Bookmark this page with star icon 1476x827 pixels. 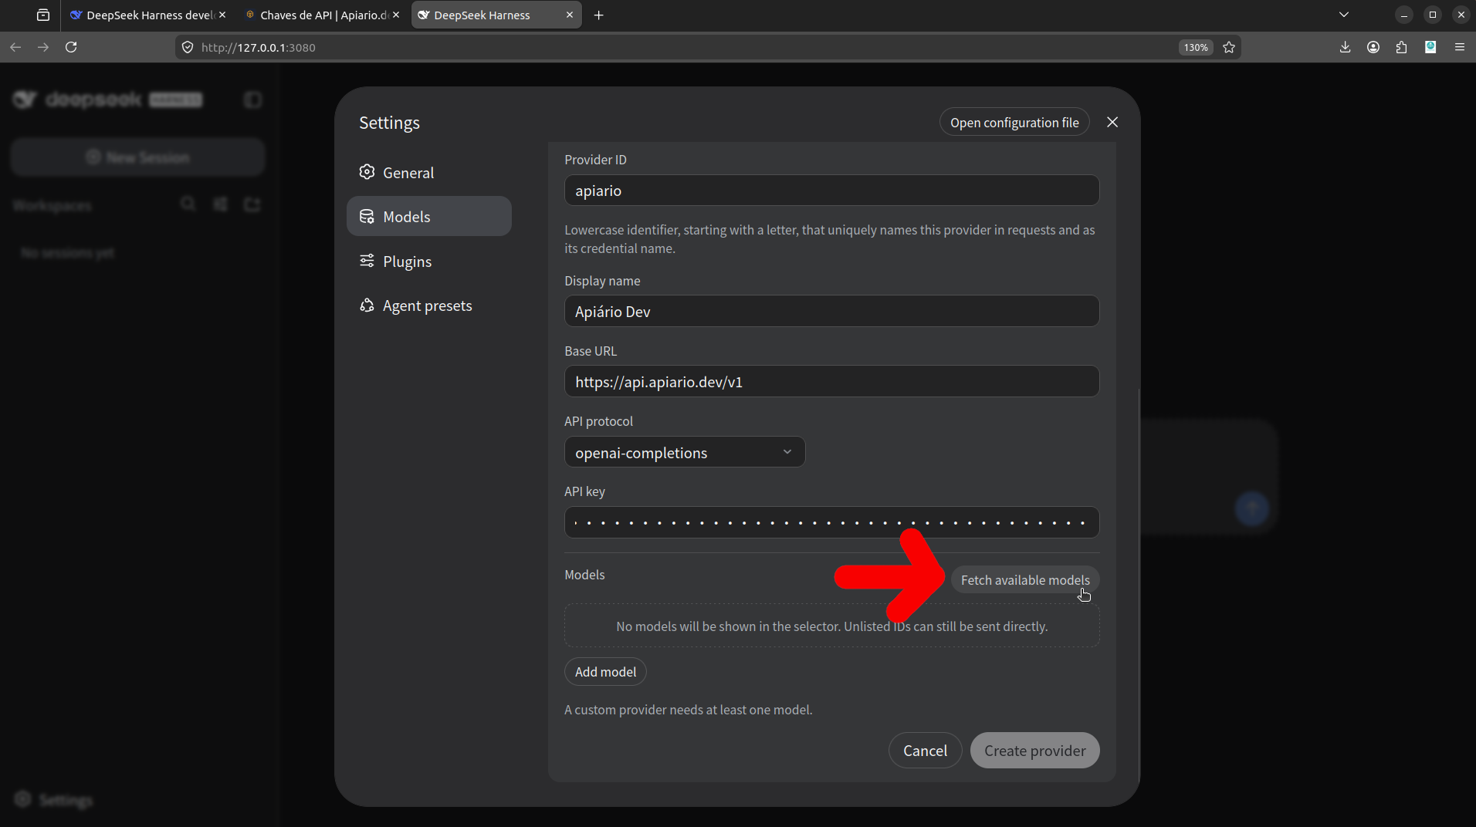(x=1229, y=47)
